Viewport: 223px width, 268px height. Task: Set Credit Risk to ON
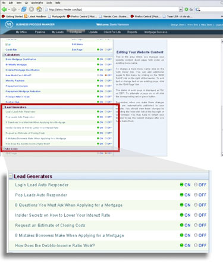(98, 49)
